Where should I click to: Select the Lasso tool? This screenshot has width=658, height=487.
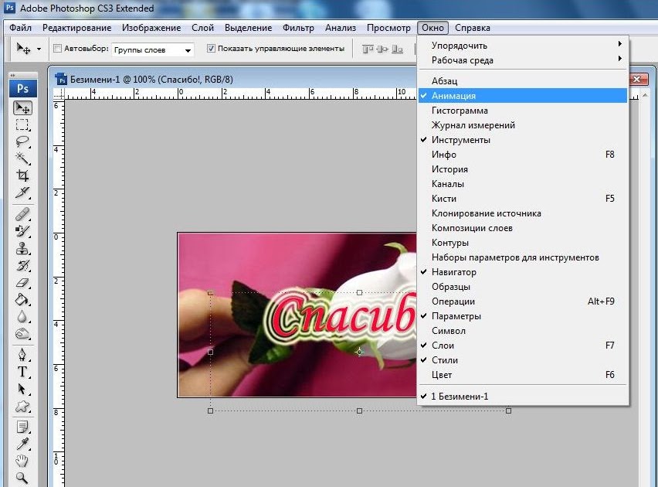click(x=22, y=141)
